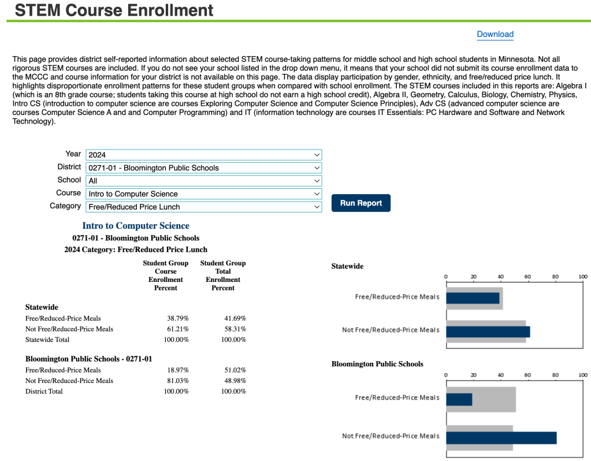Viewport: 591px width, 461px height.
Task: Click the blue Intro to Computer Science title
Action: coord(136,226)
